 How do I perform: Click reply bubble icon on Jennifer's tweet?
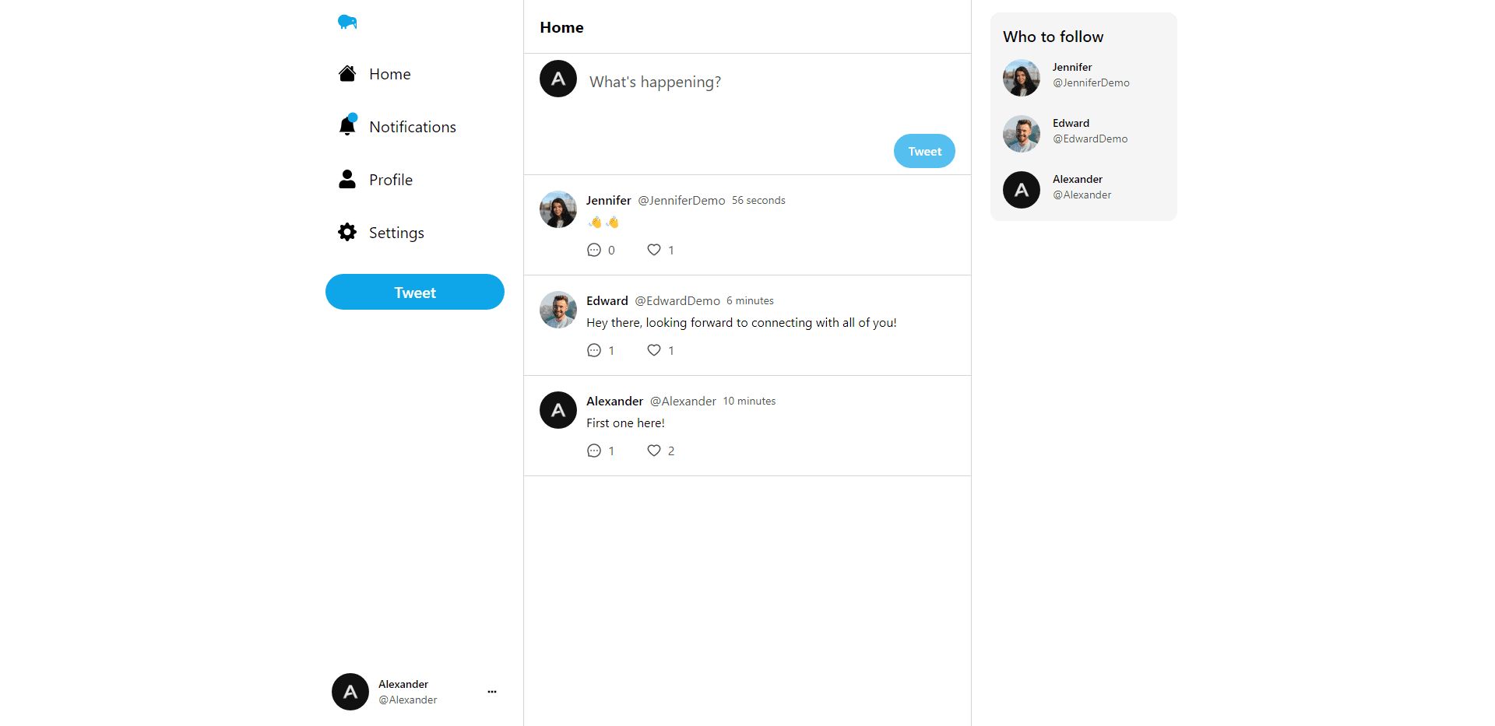(x=594, y=250)
